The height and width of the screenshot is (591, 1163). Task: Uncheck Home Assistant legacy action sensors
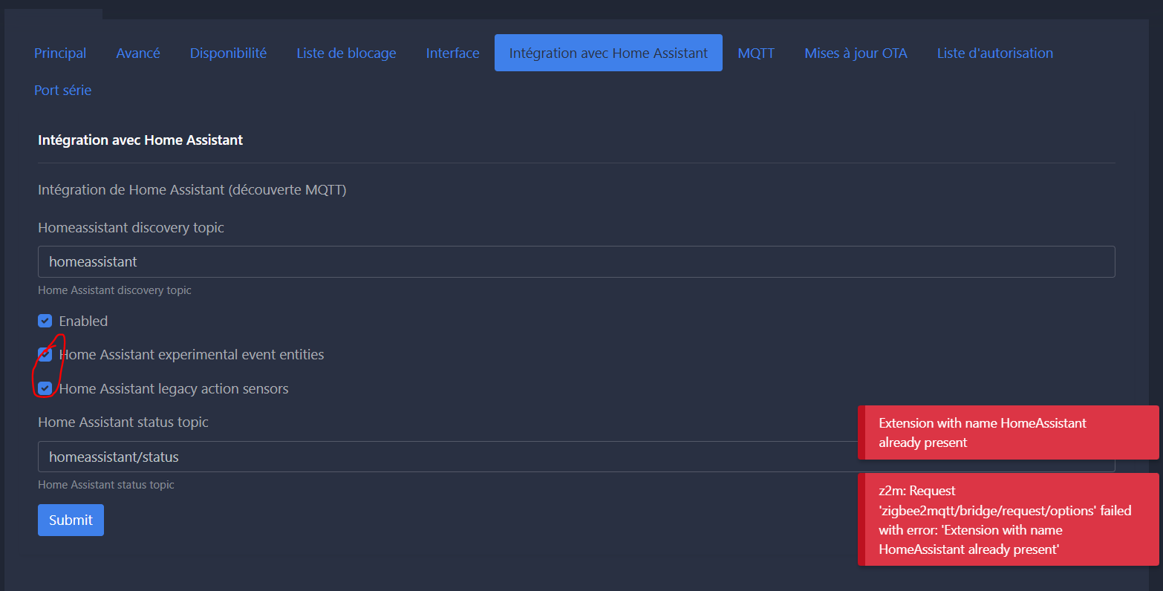pos(45,388)
